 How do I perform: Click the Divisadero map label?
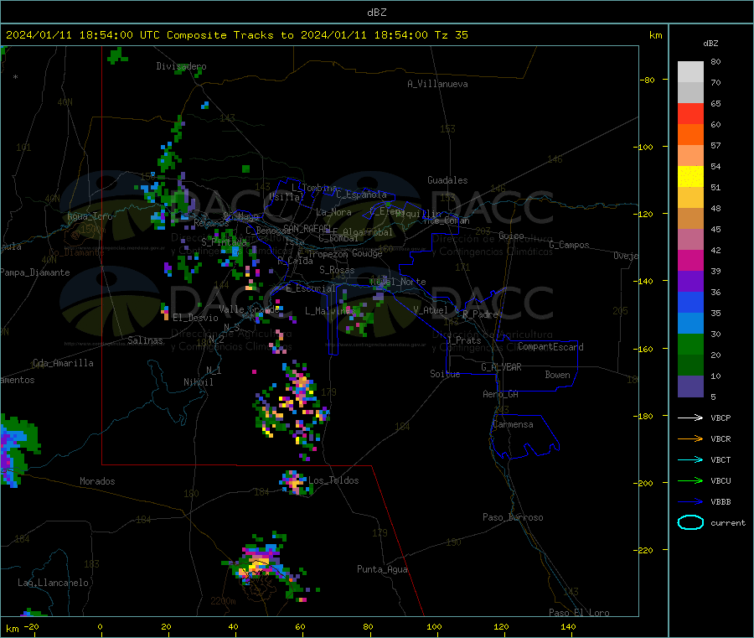[x=181, y=66]
